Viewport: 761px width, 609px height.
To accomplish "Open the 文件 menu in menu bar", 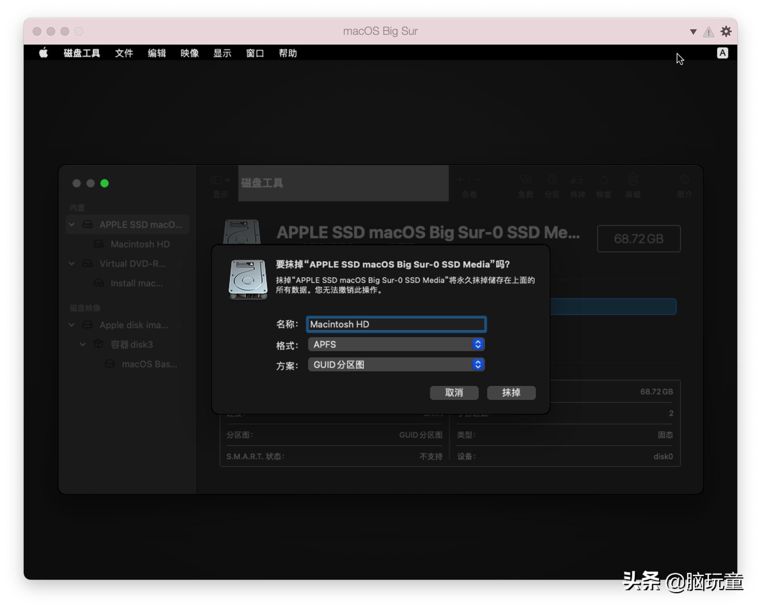I will (124, 53).
